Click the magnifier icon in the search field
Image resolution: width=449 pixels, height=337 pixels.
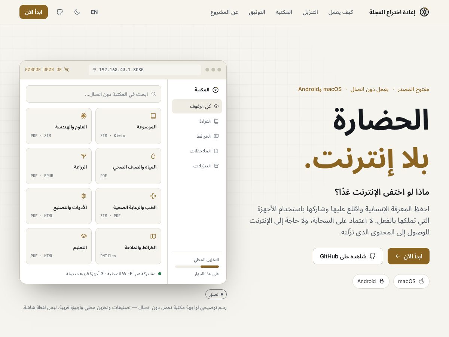click(153, 94)
